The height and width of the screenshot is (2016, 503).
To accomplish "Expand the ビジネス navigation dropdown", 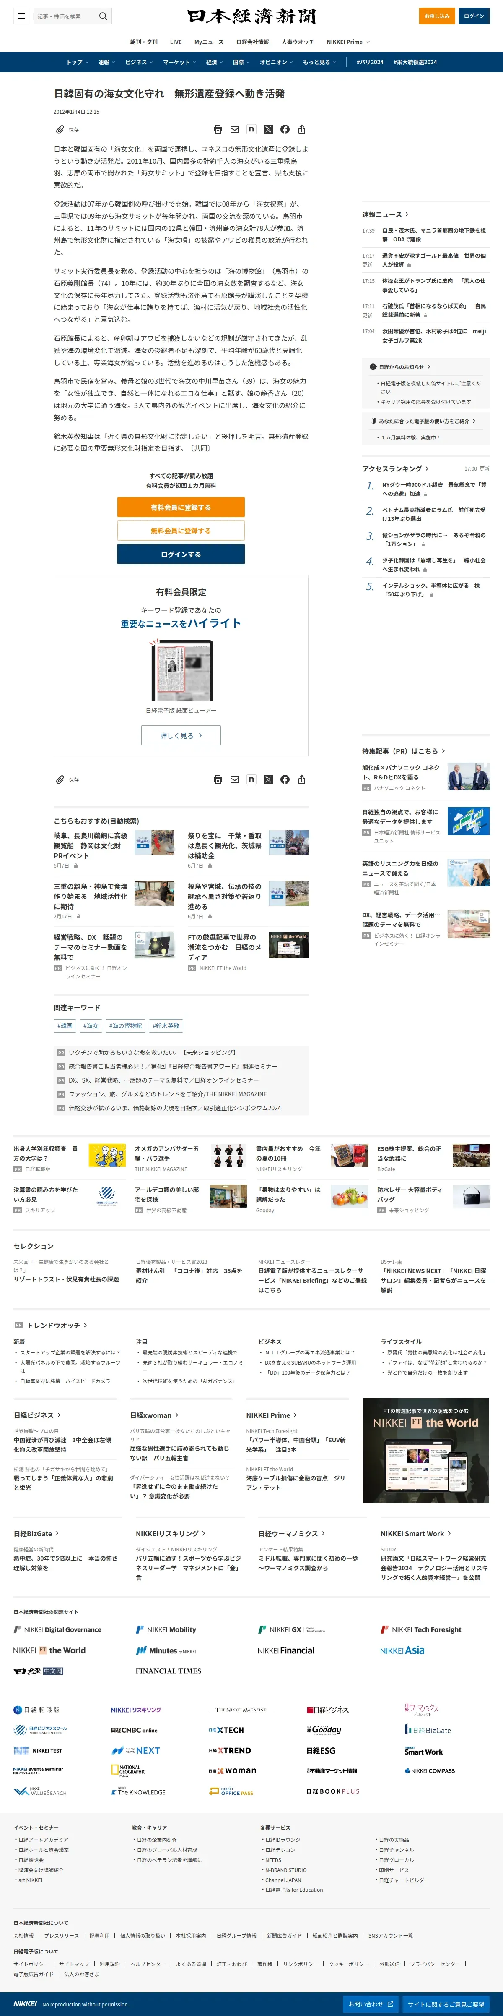I will click(x=139, y=62).
